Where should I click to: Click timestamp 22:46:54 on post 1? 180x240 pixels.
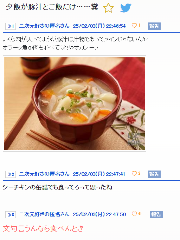coord(116,26)
